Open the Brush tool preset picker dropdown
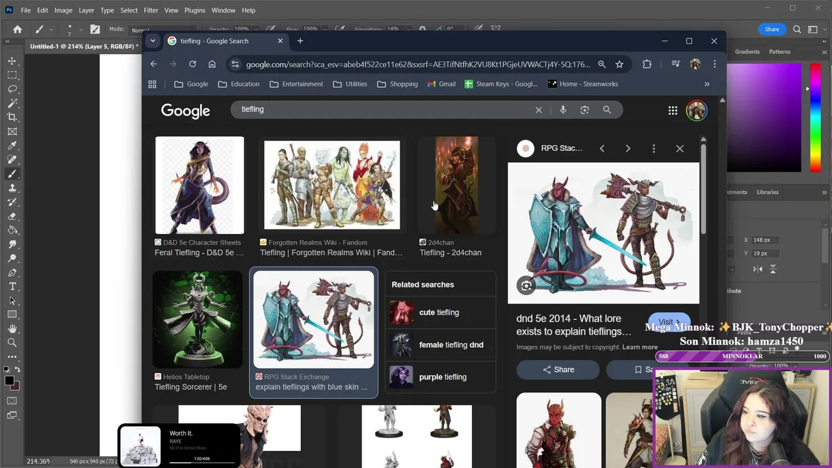The height and width of the screenshot is (468, 832). coord(51,29)
